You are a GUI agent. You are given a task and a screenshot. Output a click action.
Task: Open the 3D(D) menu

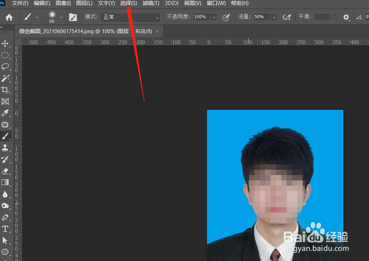(172, 3)
